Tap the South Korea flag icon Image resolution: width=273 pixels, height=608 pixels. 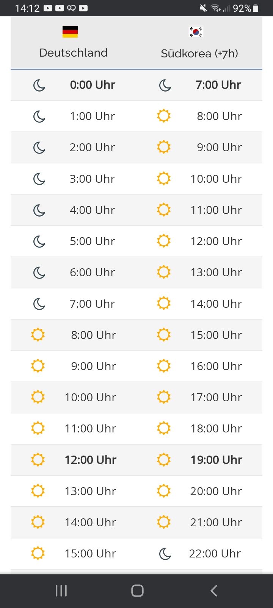point(196,32)
